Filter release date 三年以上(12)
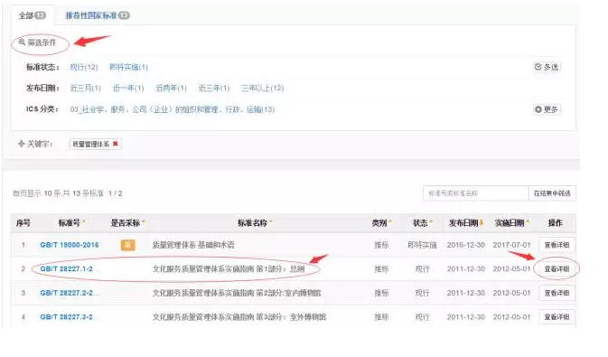The height and width of the screenshot is (357, 608). [263, 88]
